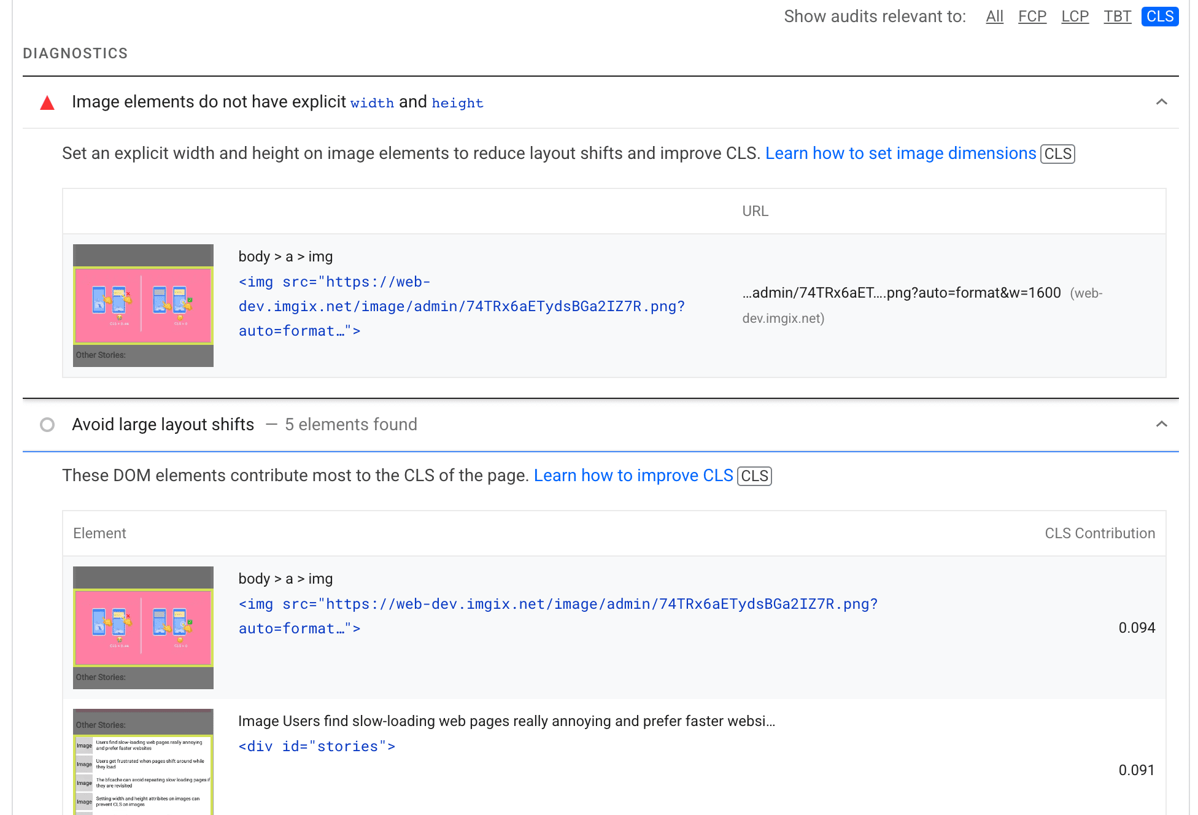Viewport: 1198px width, 815px height.
Task: Select the DIAGNOSTICS section header
Action: (x=77, y=53)
